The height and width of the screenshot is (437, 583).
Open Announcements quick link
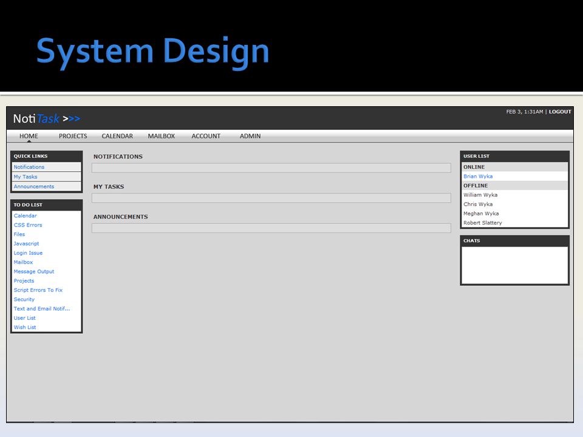click(47, 186)
